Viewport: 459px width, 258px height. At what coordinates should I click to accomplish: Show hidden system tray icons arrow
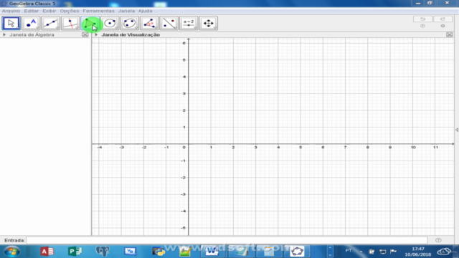click(361, 252)
